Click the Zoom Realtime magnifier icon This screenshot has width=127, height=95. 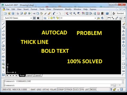click(71, 13)
